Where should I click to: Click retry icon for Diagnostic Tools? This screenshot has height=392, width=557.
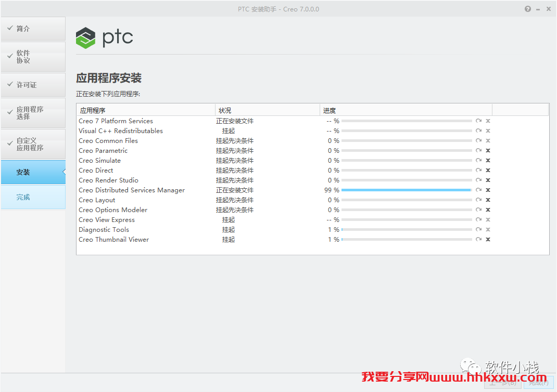(x=478, y=229)
